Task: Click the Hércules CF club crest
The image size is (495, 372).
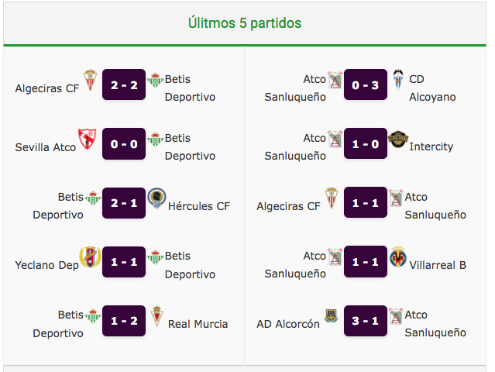Action: tap(156, 198)
